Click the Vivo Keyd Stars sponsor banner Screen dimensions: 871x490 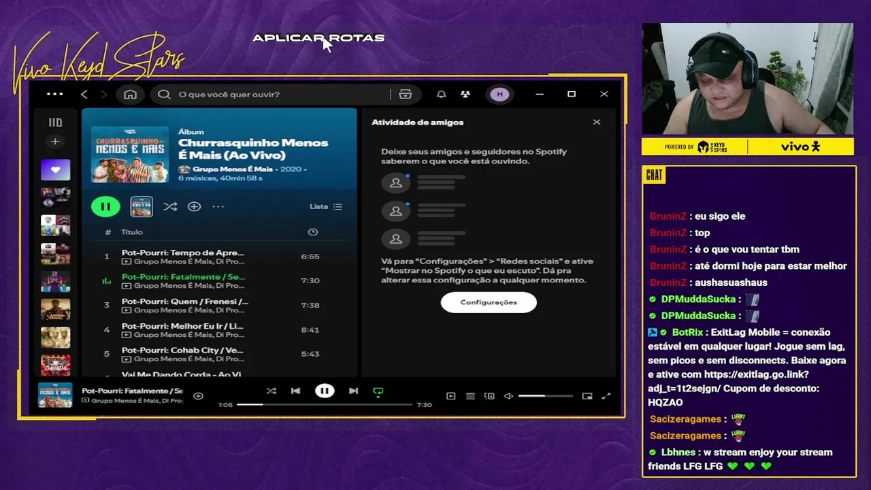point(747,146)
